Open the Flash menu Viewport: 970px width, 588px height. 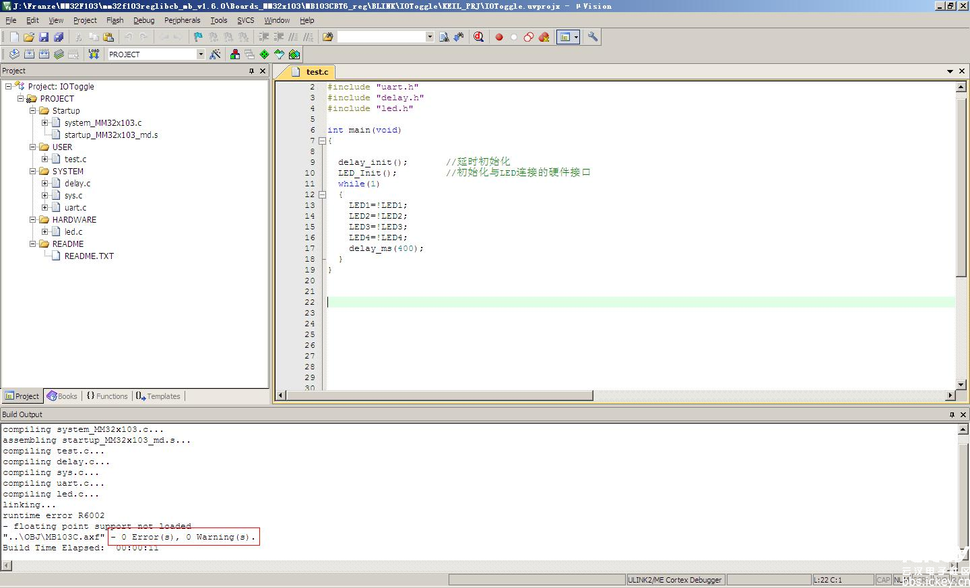click(x=115, y=20)
